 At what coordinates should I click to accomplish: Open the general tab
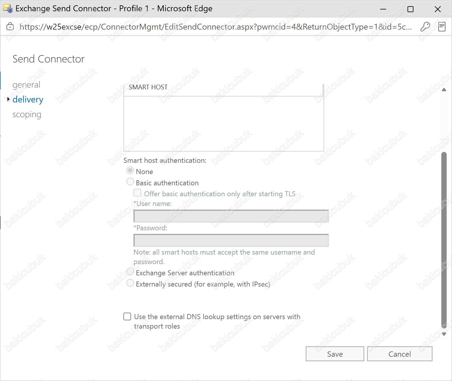[x=26, y=85]
